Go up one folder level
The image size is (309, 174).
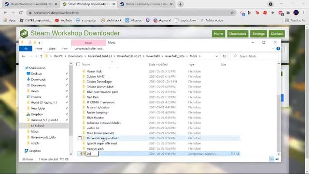(x=41, y=56)
